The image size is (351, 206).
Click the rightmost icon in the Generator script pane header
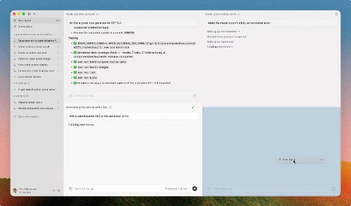tap(198, 107)
